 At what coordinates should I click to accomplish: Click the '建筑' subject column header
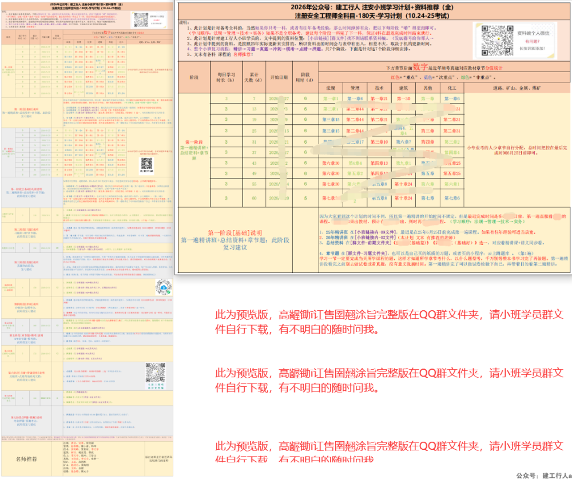pyautogui.click(x=403, y=88)
